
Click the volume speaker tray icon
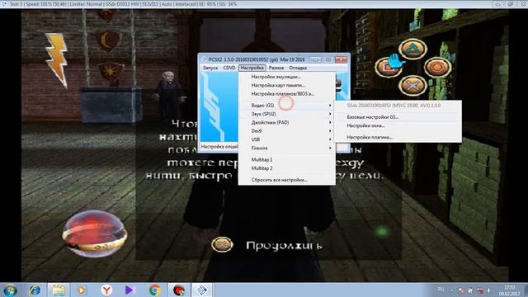click(488, 290)
